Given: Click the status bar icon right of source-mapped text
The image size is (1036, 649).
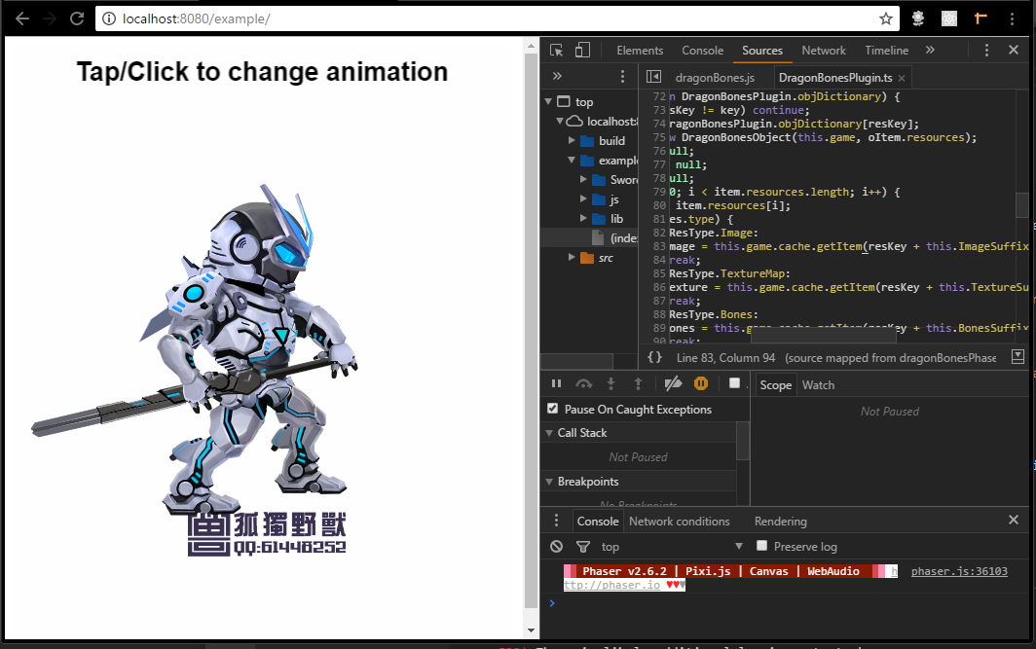Looking at the screenshot, I should pyautogui.click(x=1018, y=357).
